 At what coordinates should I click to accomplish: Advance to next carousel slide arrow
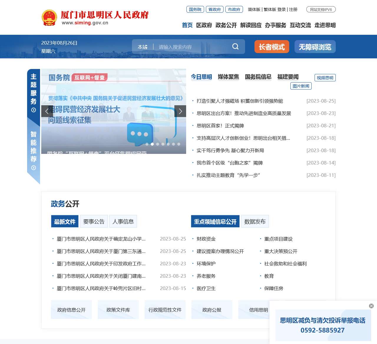tap(180, 111)
